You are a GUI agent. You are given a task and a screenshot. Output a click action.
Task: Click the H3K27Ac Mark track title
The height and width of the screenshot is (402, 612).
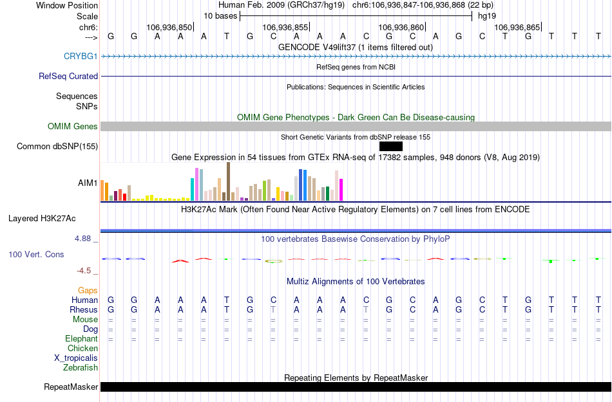coord(356,210)
